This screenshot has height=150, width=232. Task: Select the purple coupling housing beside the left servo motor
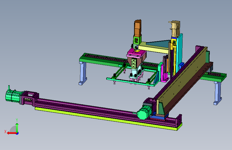[x=30, y=98]
